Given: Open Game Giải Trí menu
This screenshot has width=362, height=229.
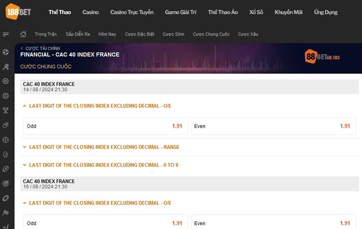Looking at the screenshot, I should pos(180,12).
